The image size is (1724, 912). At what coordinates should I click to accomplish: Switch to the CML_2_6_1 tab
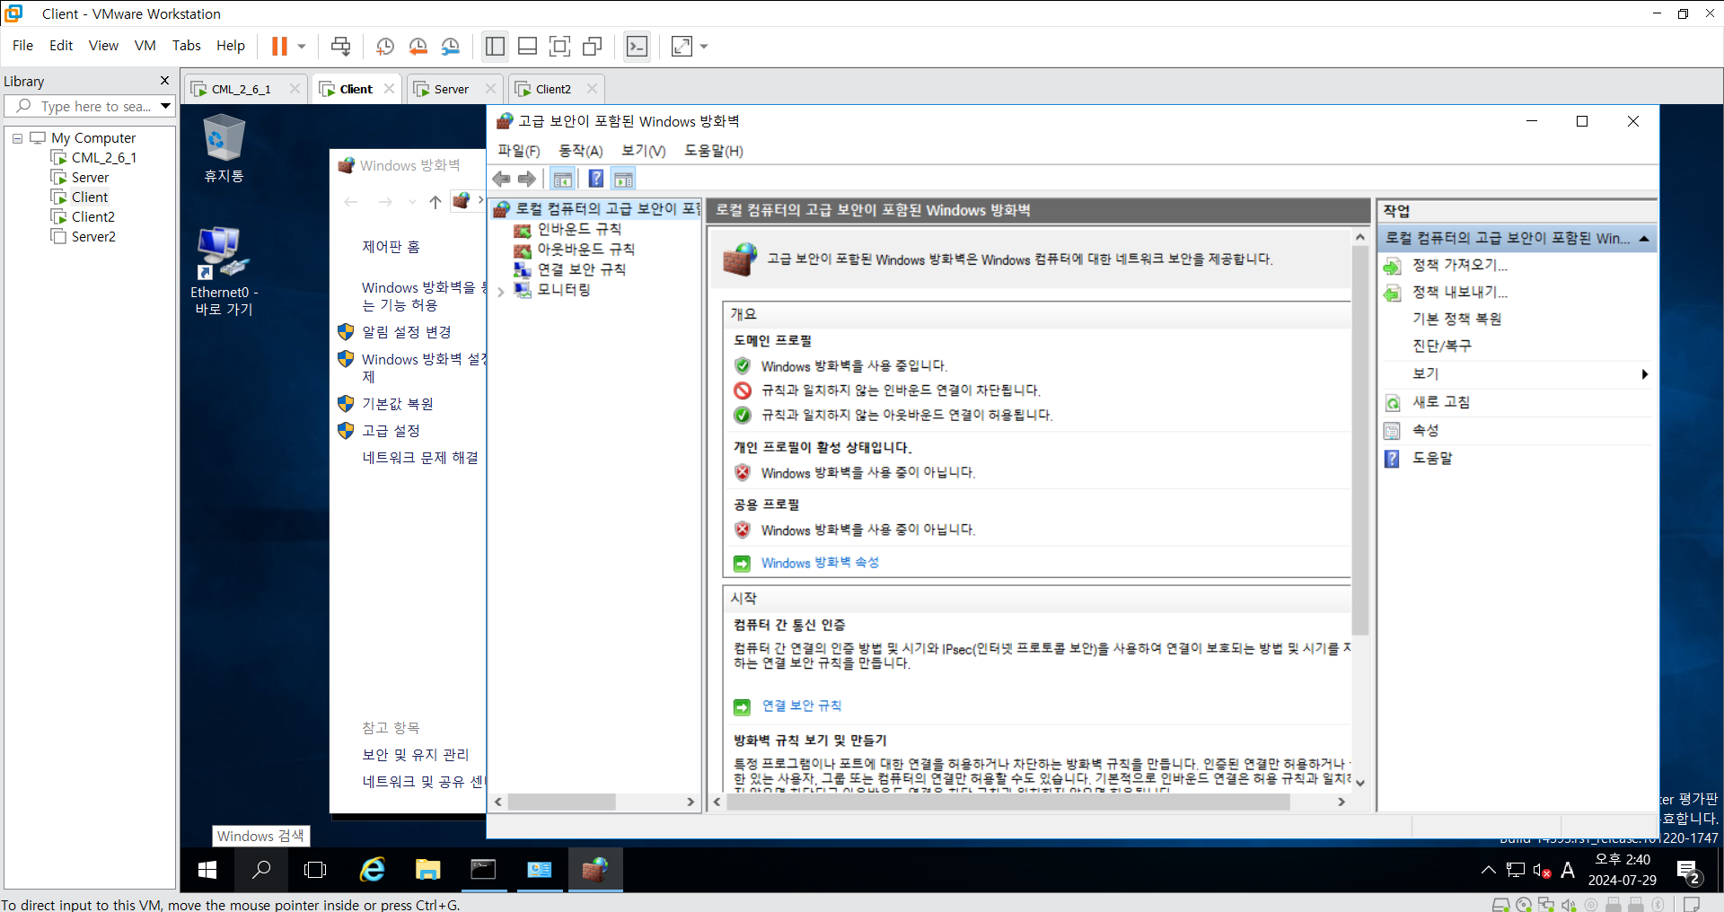pyautogui.click(x=242, y=89)
